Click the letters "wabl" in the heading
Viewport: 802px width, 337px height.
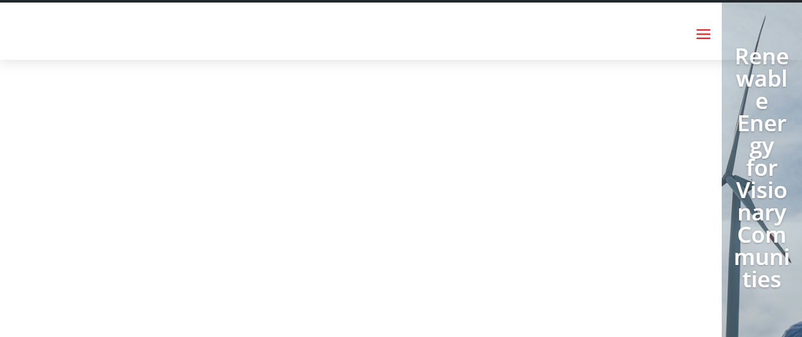(762, 79)
